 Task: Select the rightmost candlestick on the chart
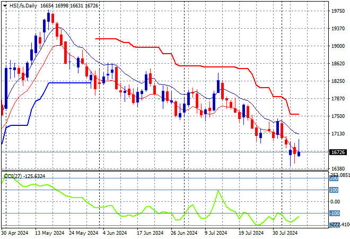pos(299,153)
